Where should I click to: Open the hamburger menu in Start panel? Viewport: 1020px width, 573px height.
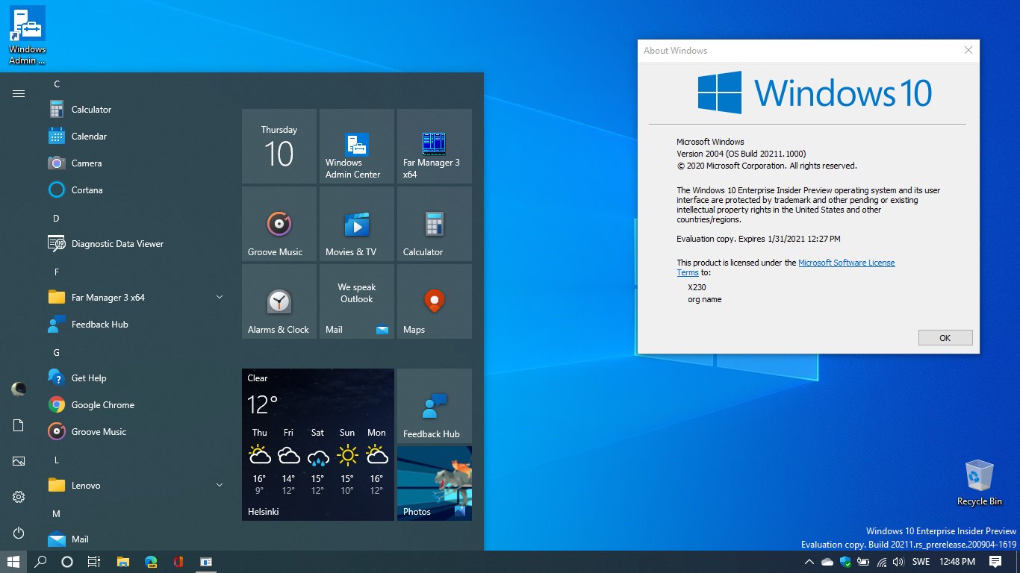19,94
